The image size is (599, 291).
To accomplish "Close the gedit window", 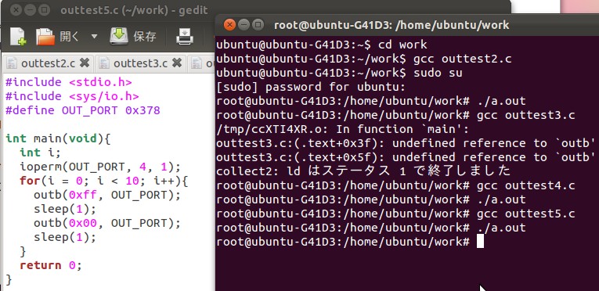I will (16, 10).
